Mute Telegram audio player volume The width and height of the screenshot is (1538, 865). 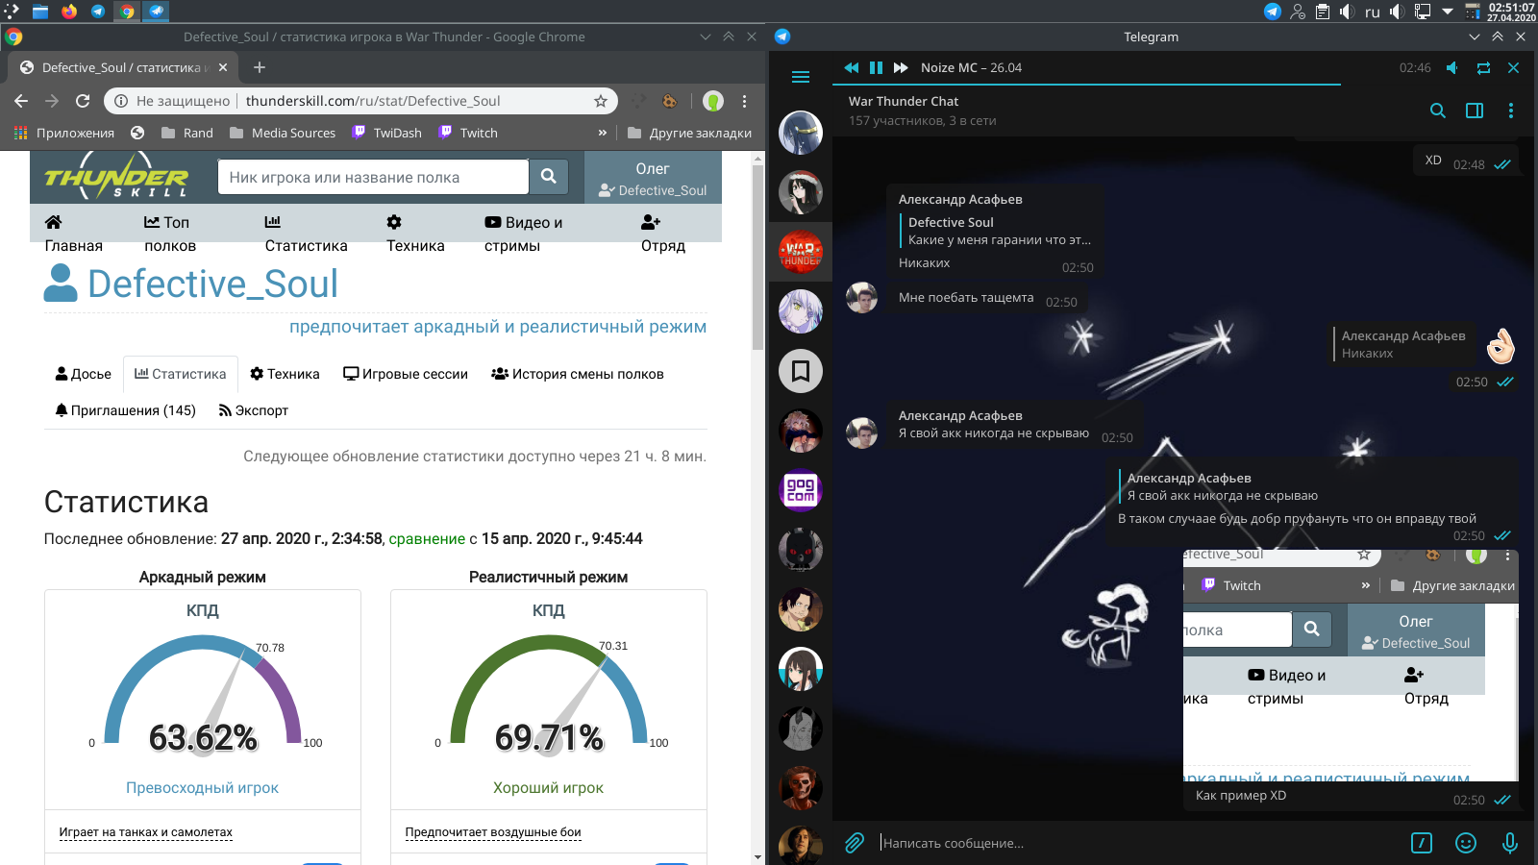1452,67
